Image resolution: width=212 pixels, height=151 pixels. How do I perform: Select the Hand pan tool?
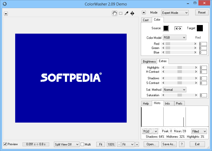coord(115,13)
